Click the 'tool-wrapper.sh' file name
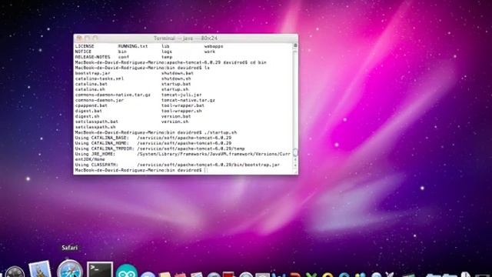Screen dimensions: 492x277 [x=181, y=111]
